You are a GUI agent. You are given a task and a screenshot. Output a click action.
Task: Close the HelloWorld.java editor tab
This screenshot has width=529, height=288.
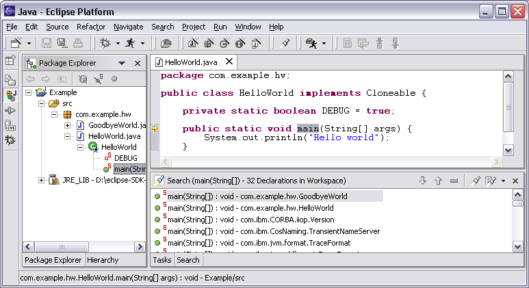pos(229,62)
